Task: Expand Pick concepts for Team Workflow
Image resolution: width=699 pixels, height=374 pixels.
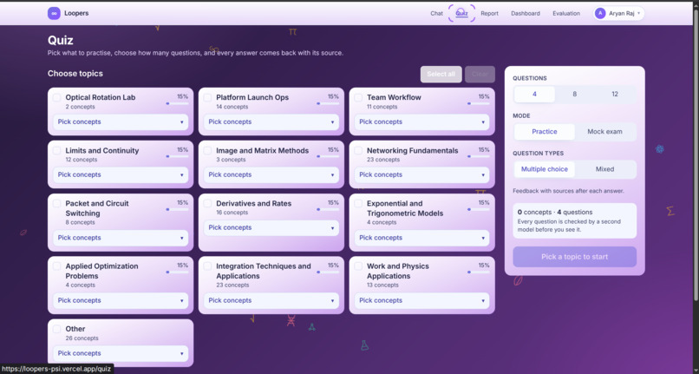Action: point(421,121)
